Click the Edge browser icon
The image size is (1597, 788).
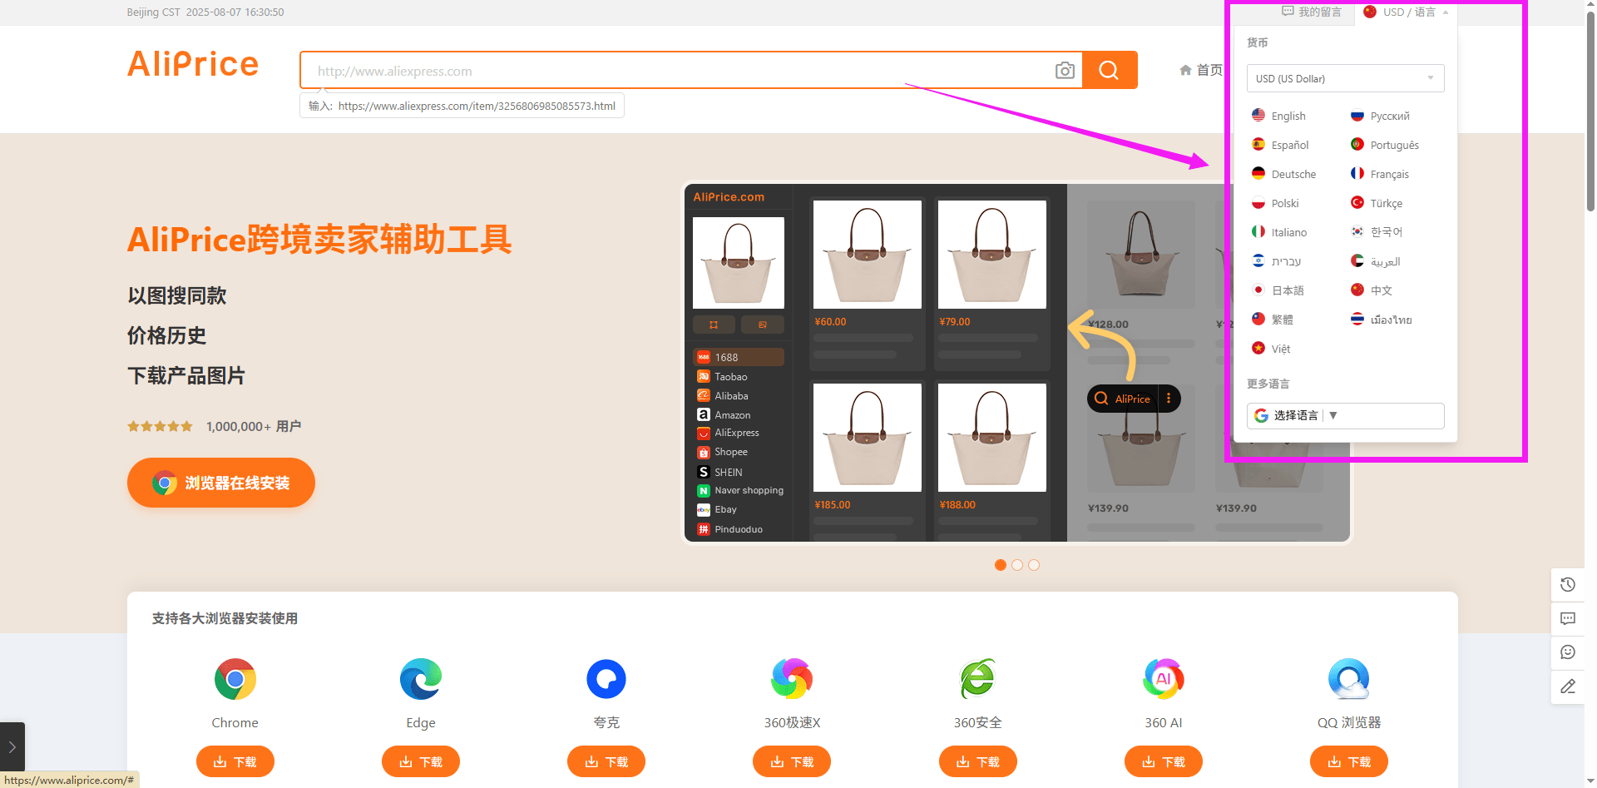pos(421,679)
